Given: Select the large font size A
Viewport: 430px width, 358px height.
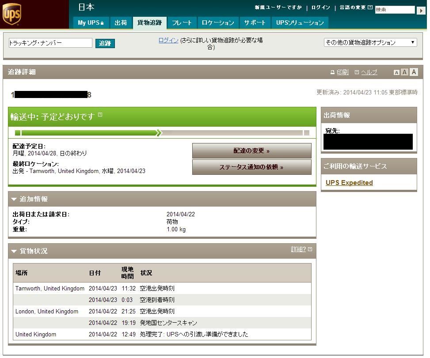Looking at the screenshot, I should point(414,72).
